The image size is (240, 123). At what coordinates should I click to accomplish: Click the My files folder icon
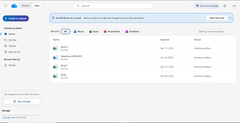point(6,40)
